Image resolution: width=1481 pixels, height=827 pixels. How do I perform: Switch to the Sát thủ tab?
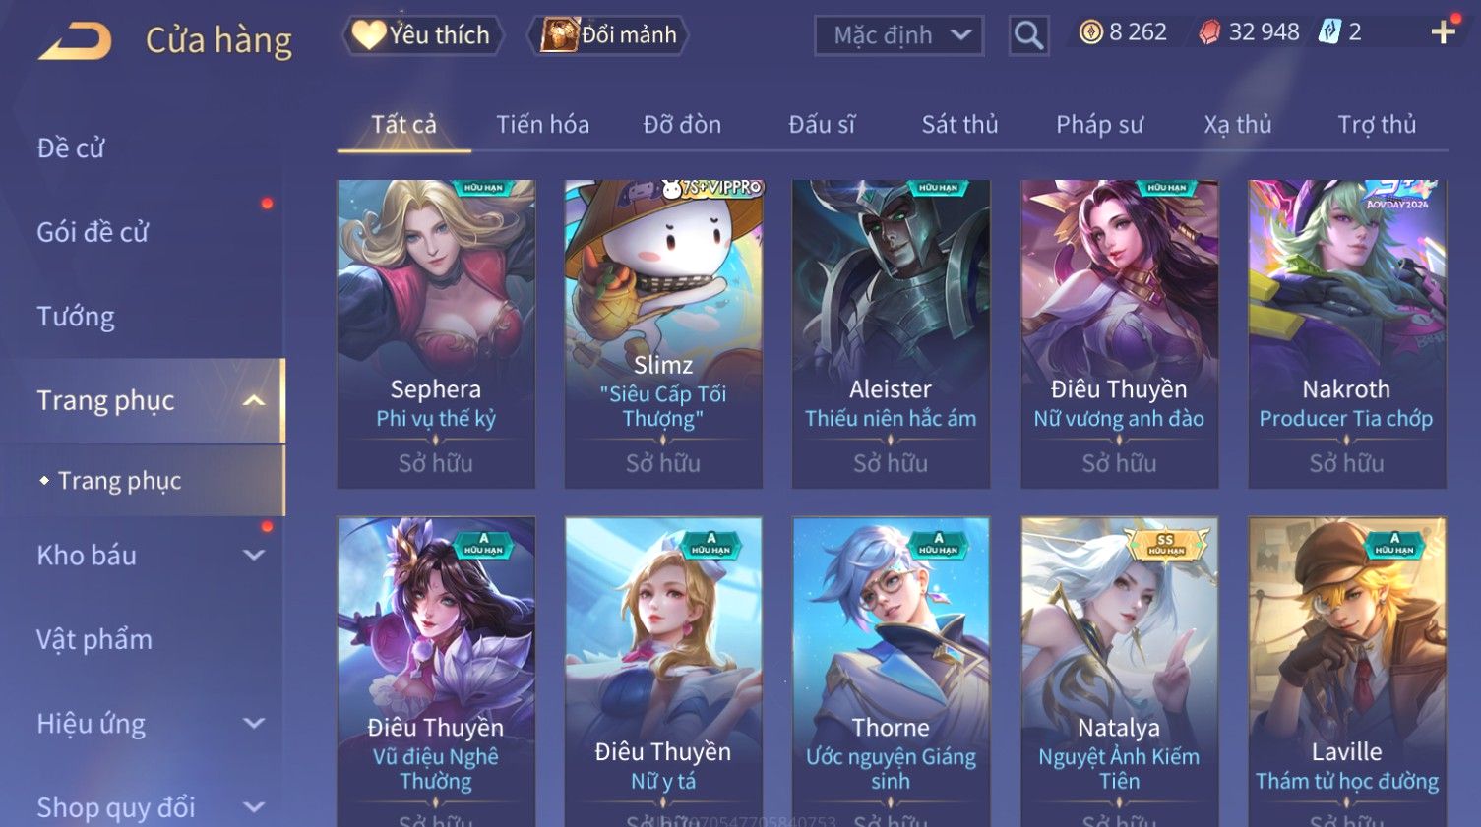[959, 125]
